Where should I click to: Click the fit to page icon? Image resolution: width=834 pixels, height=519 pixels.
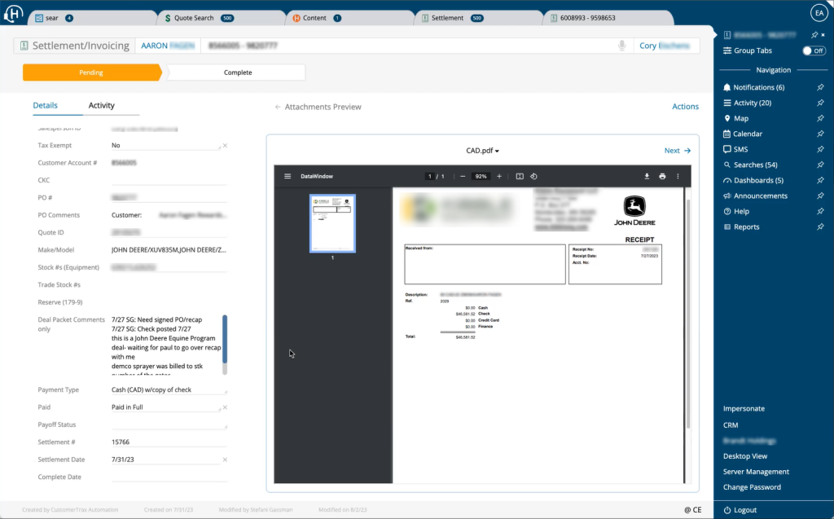(x=520, y=176)
